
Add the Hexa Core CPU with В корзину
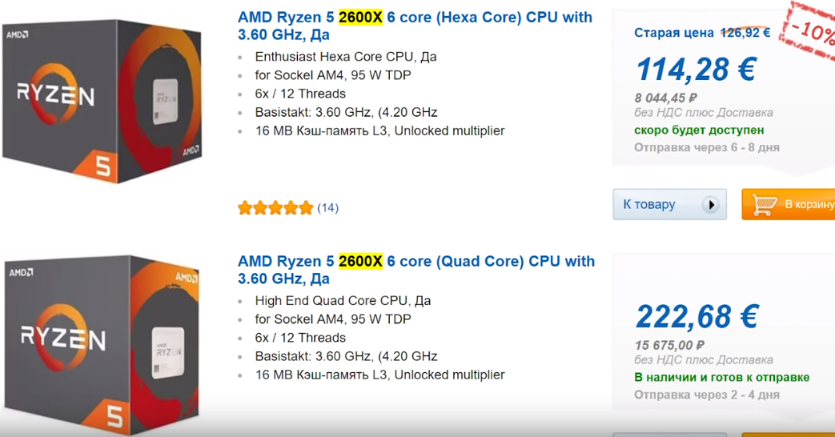789,205
